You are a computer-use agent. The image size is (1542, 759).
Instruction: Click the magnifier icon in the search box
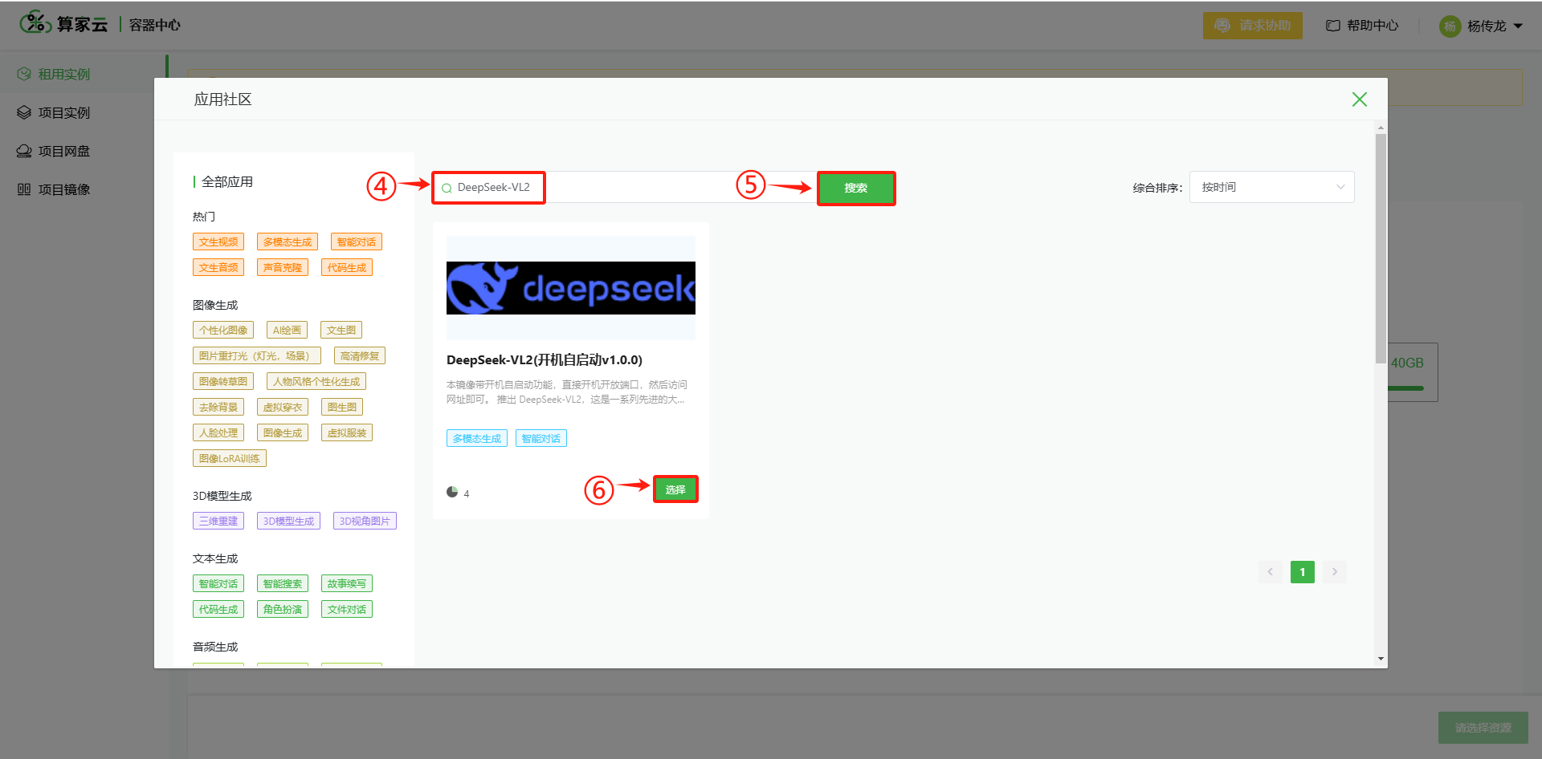pos(447,189)
